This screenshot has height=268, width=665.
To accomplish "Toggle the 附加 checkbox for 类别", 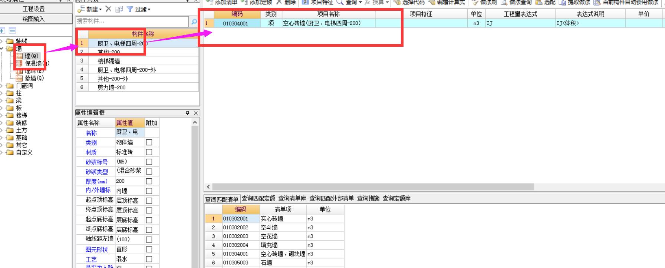I will [149, 142].
